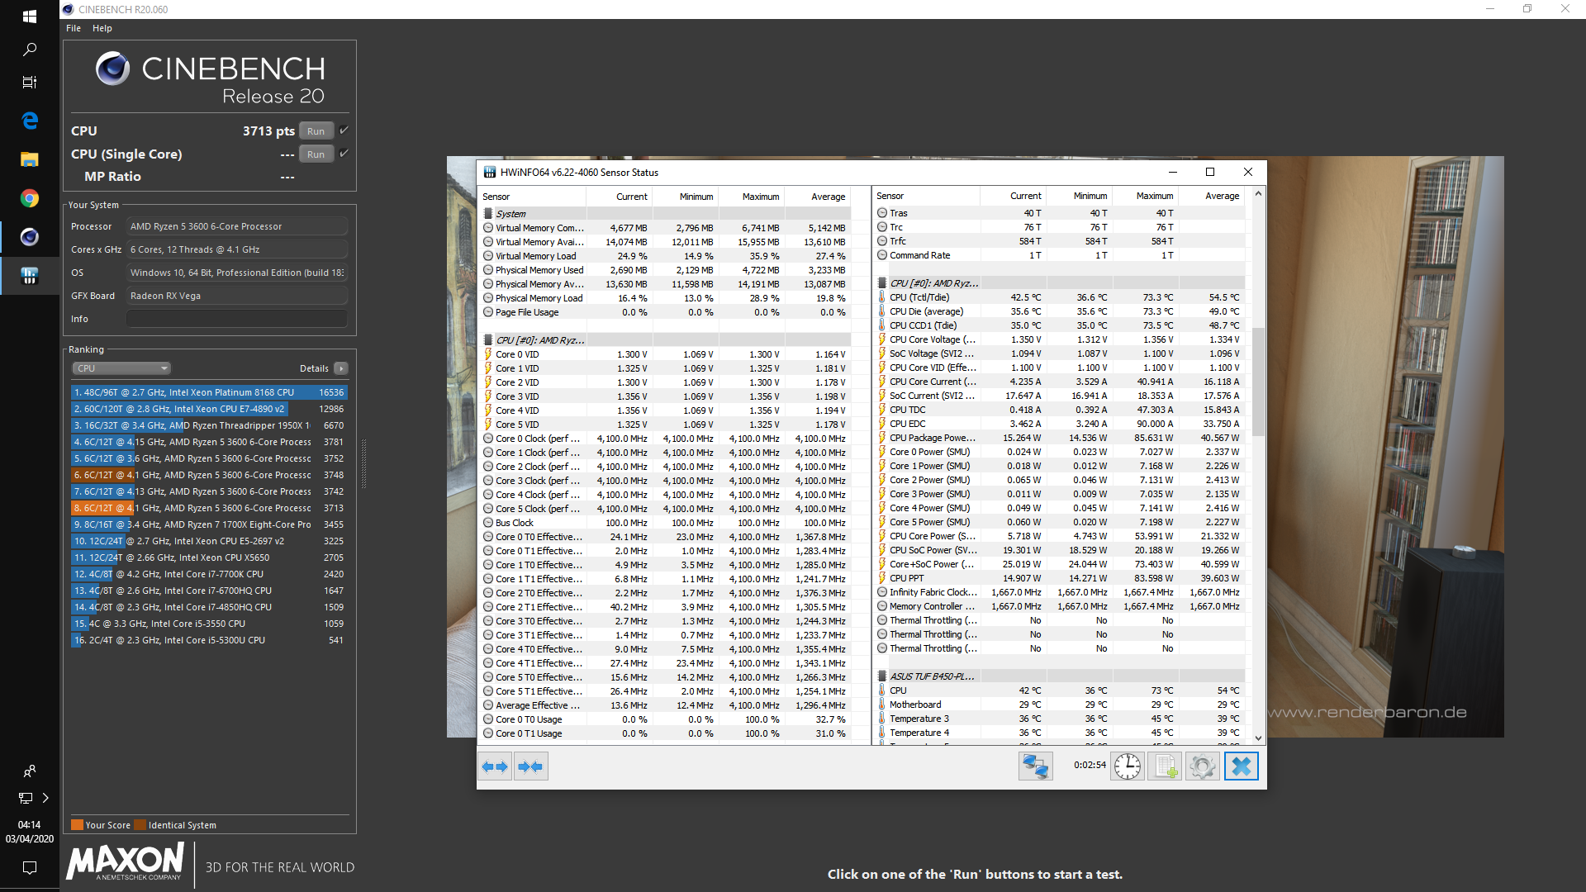The image size is (1586, 892).
Task: Select ranking entry Intel Xeon Platinum 8168
Action: pyautogui.click(x=209, y=392)
